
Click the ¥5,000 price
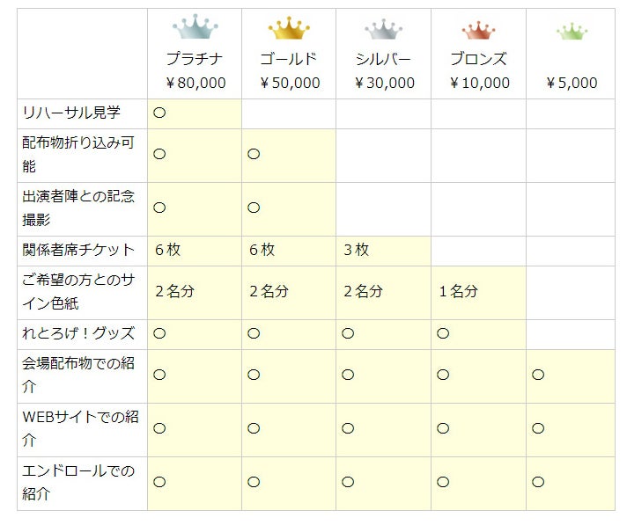(x=572, y=84)
